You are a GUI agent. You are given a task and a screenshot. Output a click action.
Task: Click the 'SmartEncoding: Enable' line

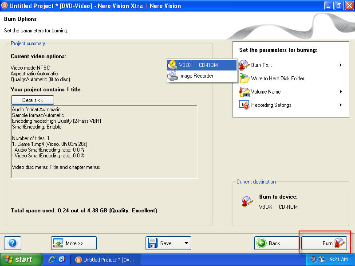tap(37, 127)
